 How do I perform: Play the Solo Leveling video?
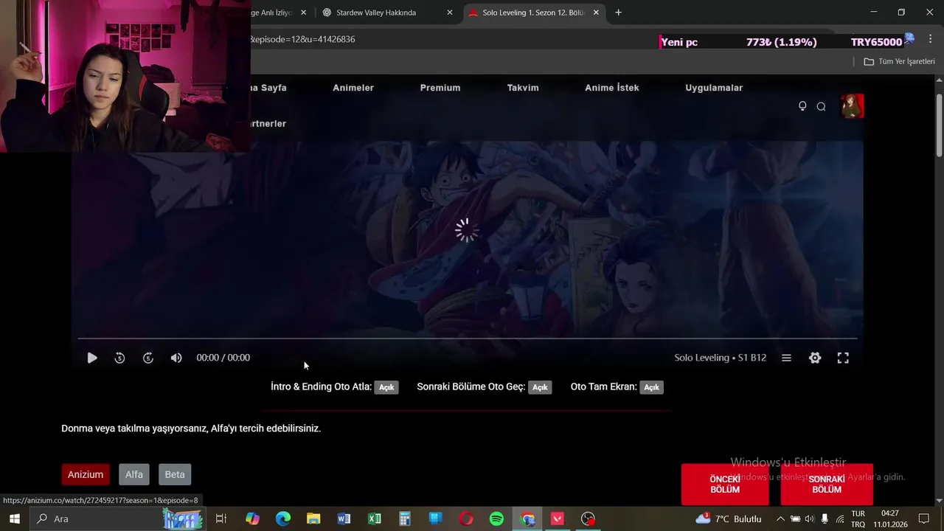(92, 358)
